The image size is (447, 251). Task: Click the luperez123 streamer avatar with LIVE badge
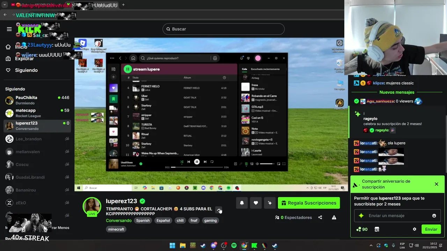(92, 206)
